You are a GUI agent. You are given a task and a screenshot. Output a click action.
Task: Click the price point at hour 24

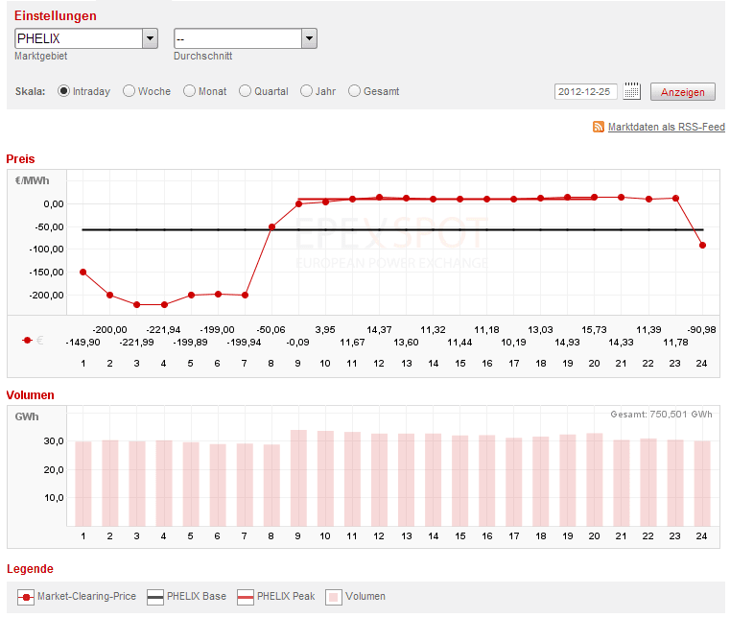point(702,246)
